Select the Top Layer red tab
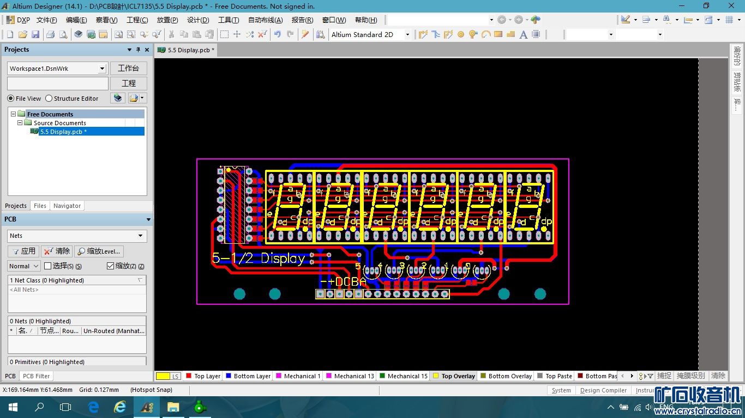 [x=203, y=376]
